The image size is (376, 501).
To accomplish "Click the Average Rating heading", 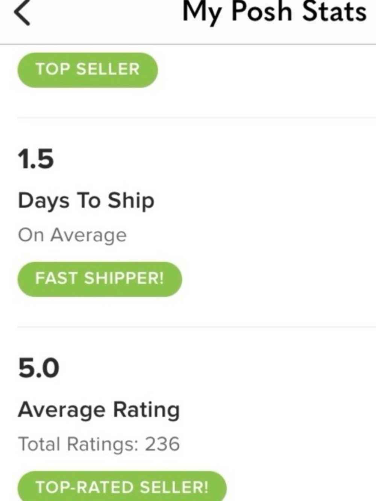I will [x=100, y=410].
